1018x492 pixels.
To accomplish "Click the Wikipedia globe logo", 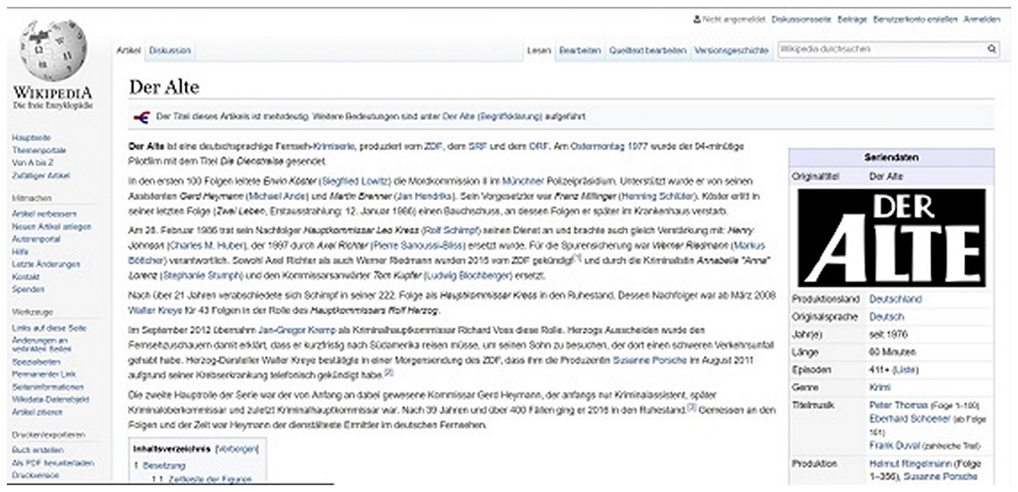I will pyautogui.click(x=53, y=51).
